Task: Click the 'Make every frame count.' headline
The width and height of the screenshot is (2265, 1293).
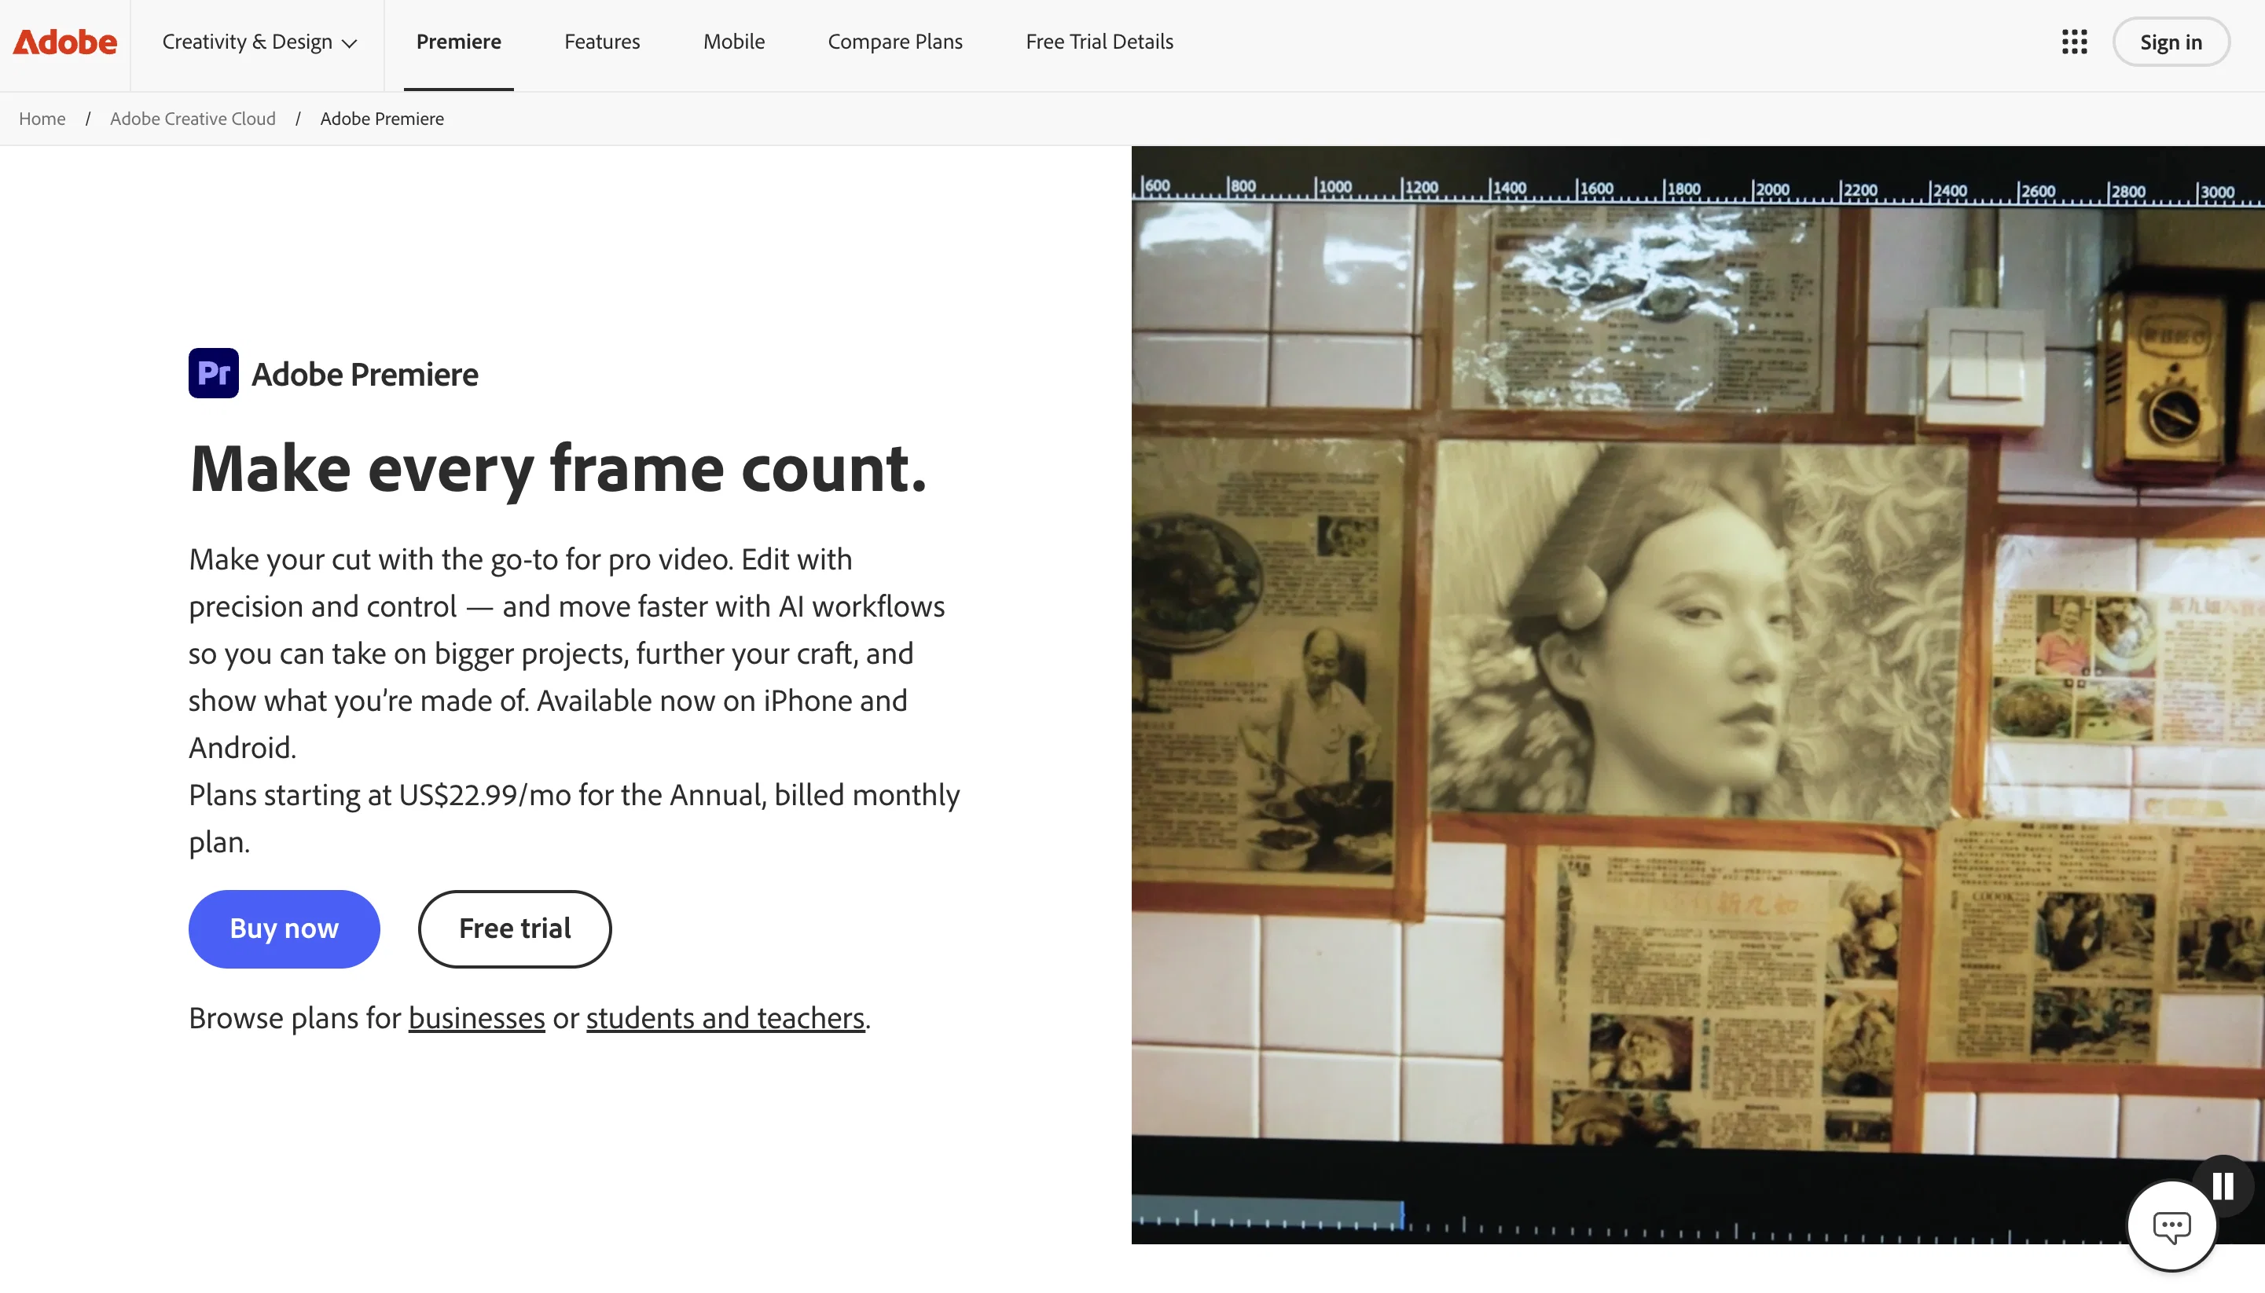Action: point(558,468)
